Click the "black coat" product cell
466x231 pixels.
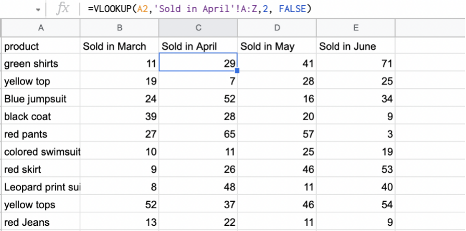pyautogui.click(x=41, y=117)
